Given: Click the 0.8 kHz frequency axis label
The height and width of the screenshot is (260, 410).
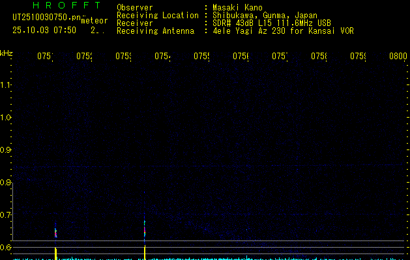Looking at the screenshot, I should 7,183.
